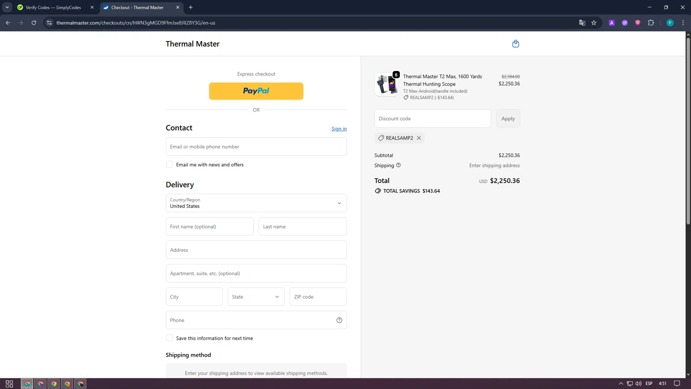Open the browser extensions puzzle menu
Viewport: 691px width, 389px height.
[x=651, y=23]
